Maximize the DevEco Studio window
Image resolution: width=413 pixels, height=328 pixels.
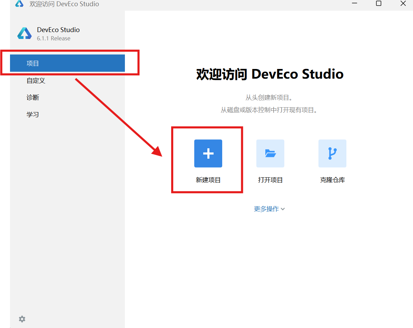378,3
